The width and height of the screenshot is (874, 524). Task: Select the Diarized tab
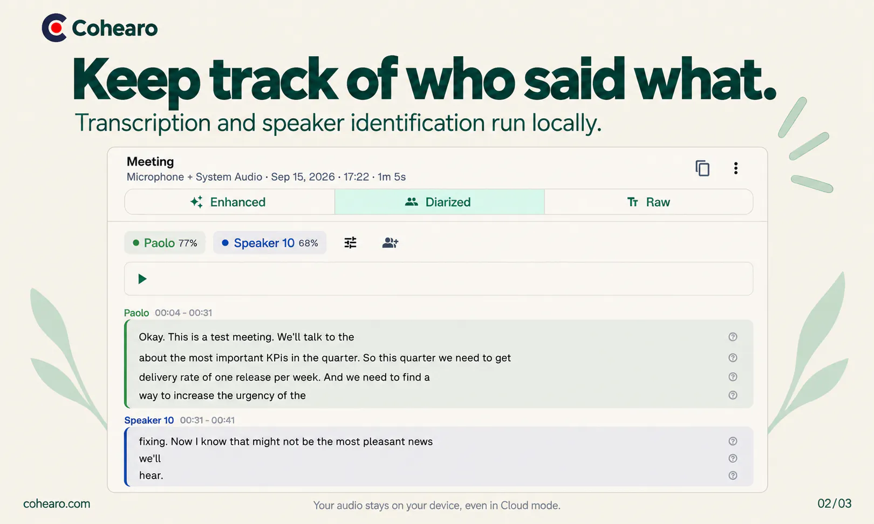pos(439,202)
